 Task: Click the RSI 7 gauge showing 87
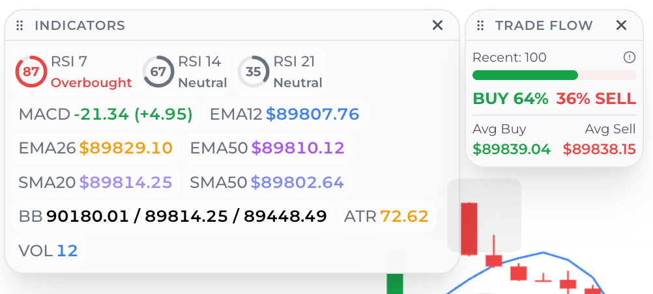click(31, 72)
